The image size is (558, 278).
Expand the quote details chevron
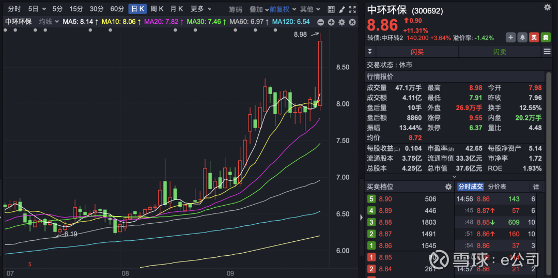pos(455,177)
